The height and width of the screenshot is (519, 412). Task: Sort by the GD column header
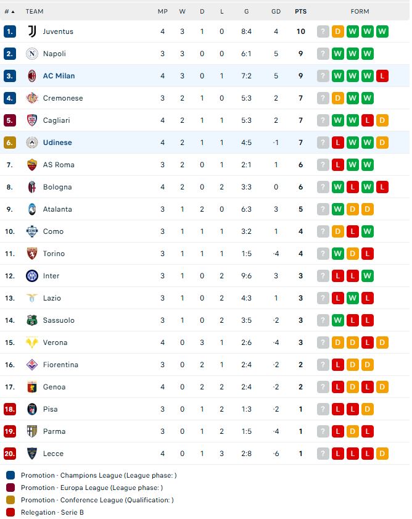click(x=276, y=11)
